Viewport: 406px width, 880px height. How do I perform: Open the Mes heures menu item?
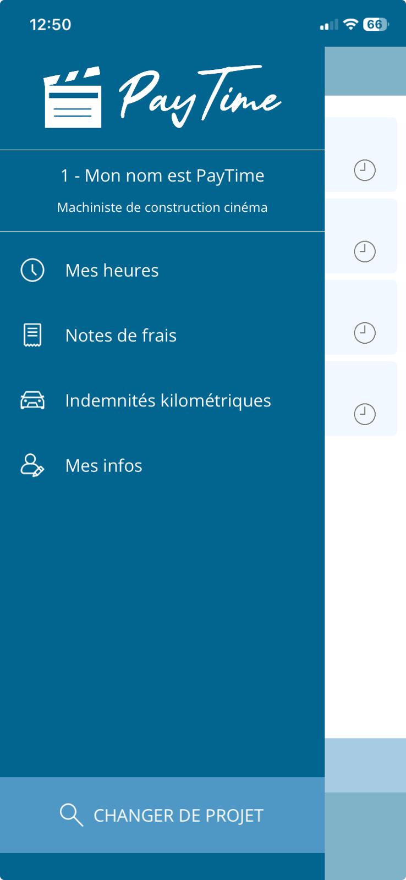112,271
